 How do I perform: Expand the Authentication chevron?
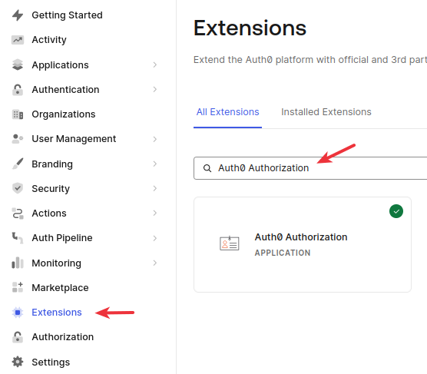click(x=154, y=89)
